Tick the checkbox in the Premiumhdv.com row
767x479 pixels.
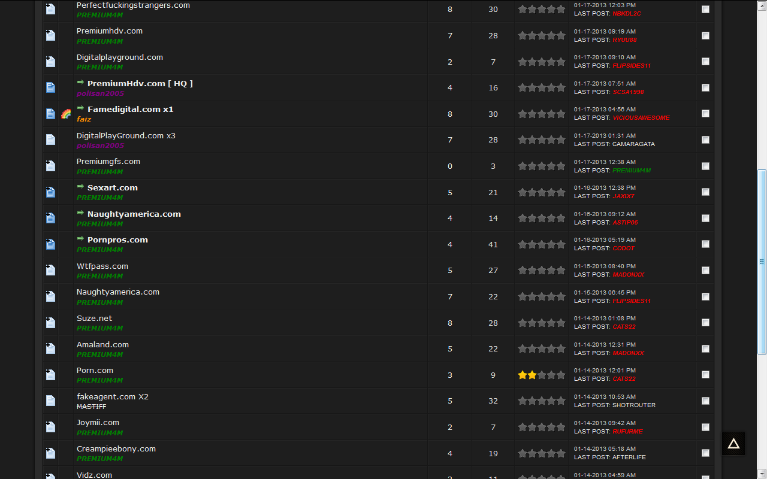tap(705, 35)
